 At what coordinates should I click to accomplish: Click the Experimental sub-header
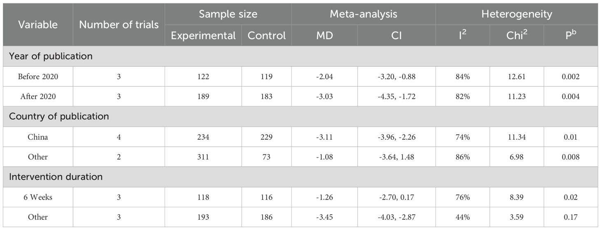(203, 35)
